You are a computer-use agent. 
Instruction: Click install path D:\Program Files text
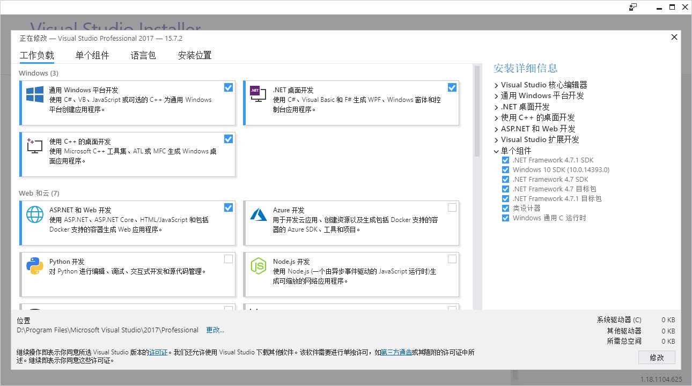pos(108,330)
